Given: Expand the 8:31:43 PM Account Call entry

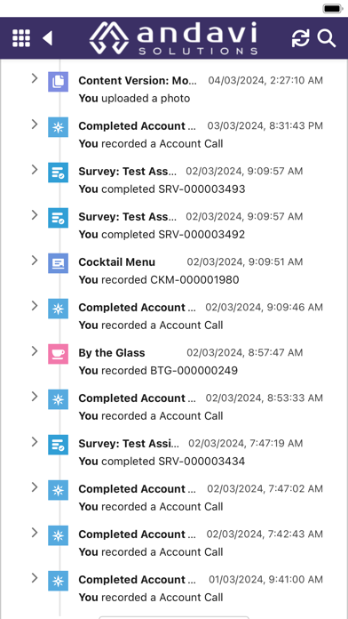Looking at the screenshot, I should (x=35, y=124).
